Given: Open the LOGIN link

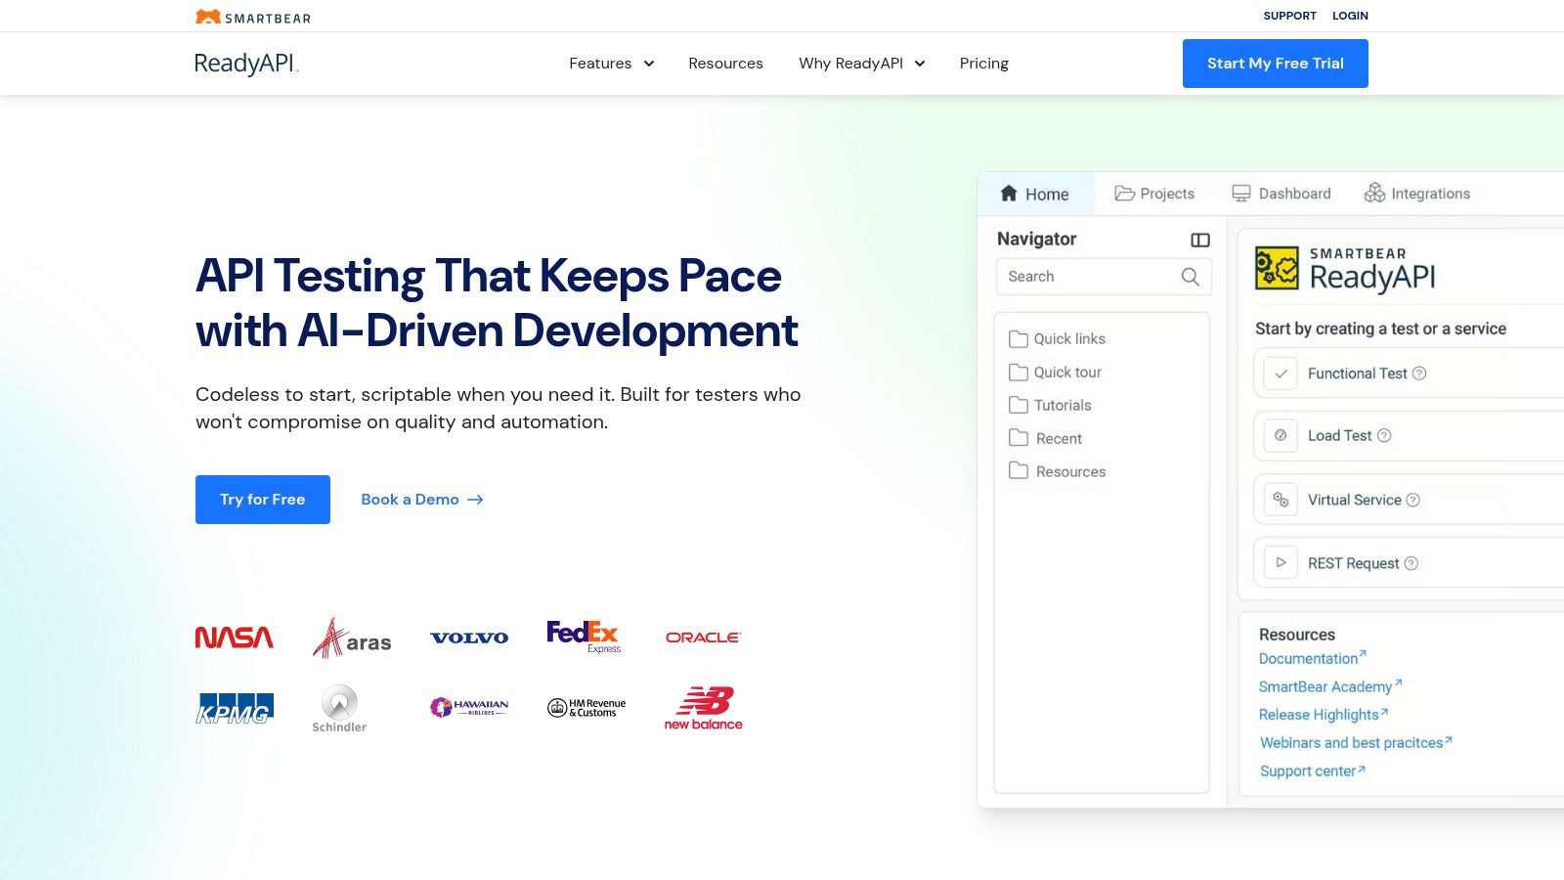Looking at the screenshot, I should [1350, 16].
